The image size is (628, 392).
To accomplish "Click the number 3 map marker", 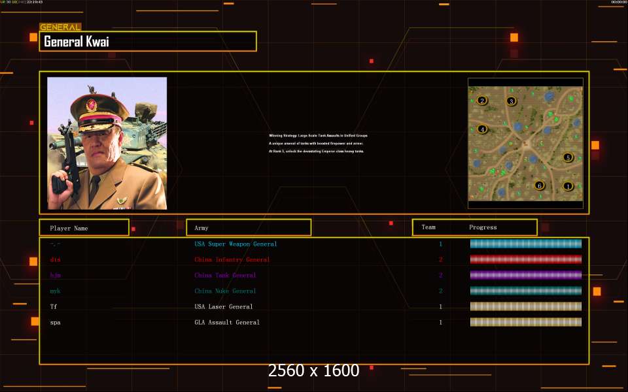I will [512, 101].
